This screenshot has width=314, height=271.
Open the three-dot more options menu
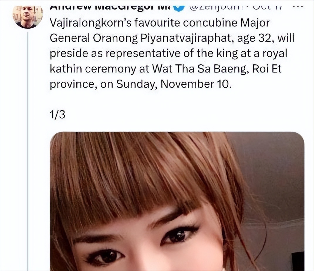[x=298, y=7]
